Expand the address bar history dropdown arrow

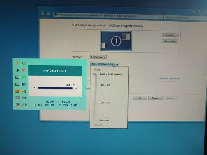(x=156, y=17)
